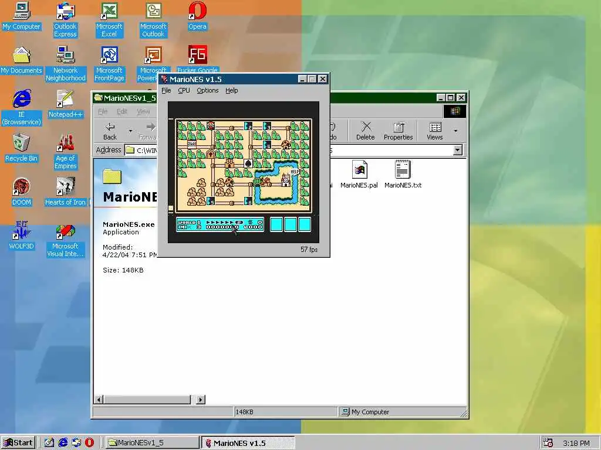Viewport: 601px width, 450px height.
Task: Click the right arrow of horizontal scrollbar
Action: (x=201, y=400)
